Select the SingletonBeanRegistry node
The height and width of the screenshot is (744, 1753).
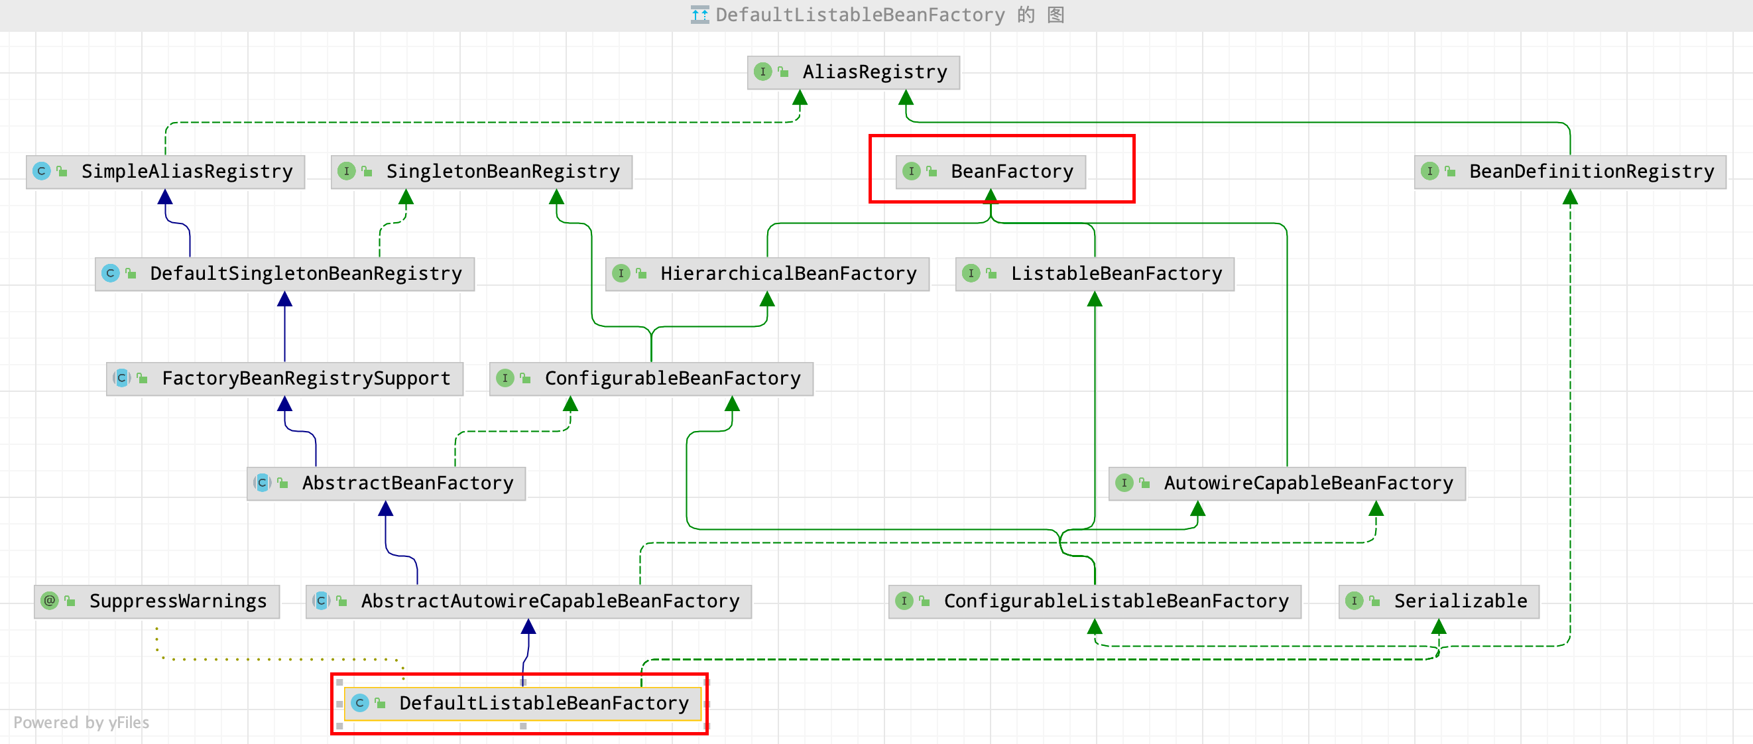pos(481,172)
